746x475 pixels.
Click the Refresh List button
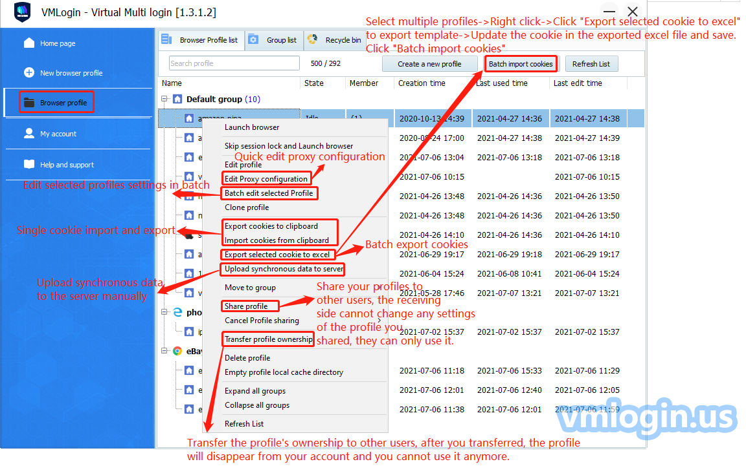click(x=591, y=64)
